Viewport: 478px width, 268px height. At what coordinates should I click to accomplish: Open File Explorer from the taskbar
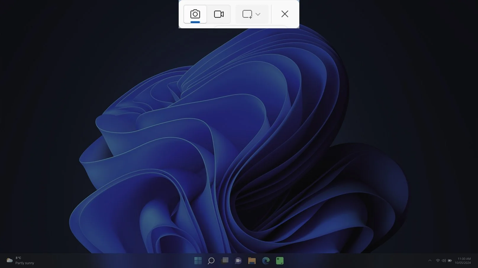(252, 261)
